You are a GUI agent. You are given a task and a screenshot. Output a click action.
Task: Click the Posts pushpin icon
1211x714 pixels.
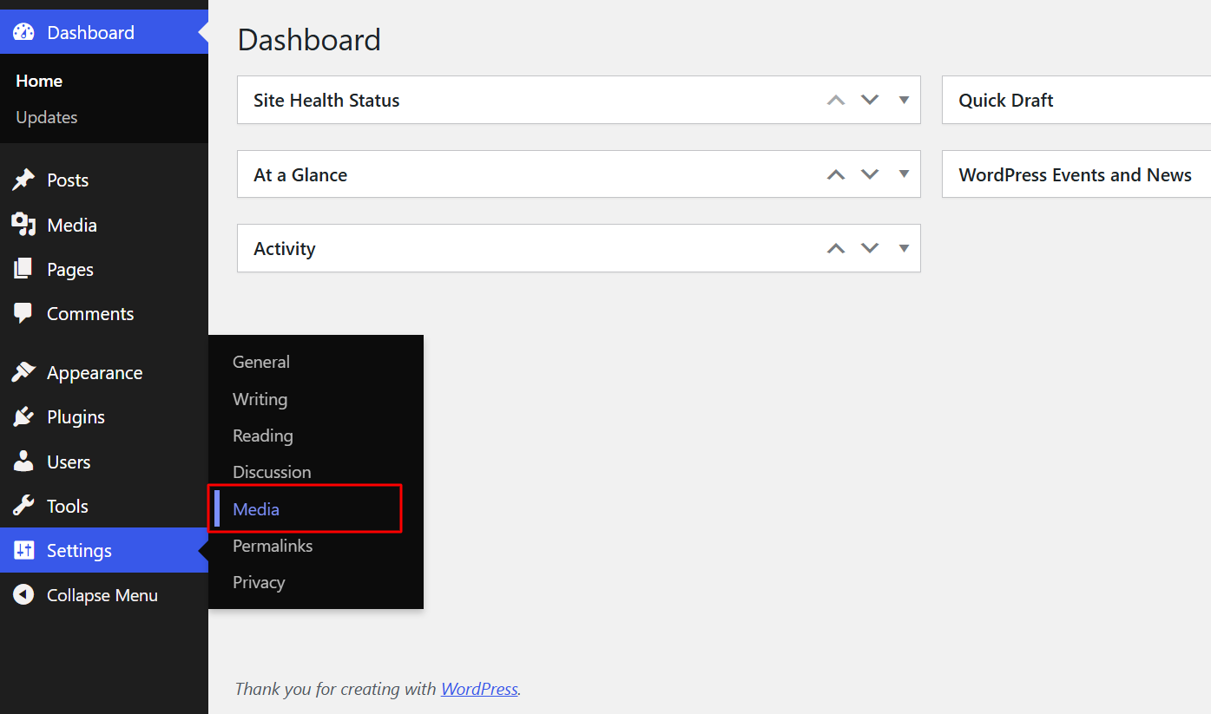coord(23,180)
